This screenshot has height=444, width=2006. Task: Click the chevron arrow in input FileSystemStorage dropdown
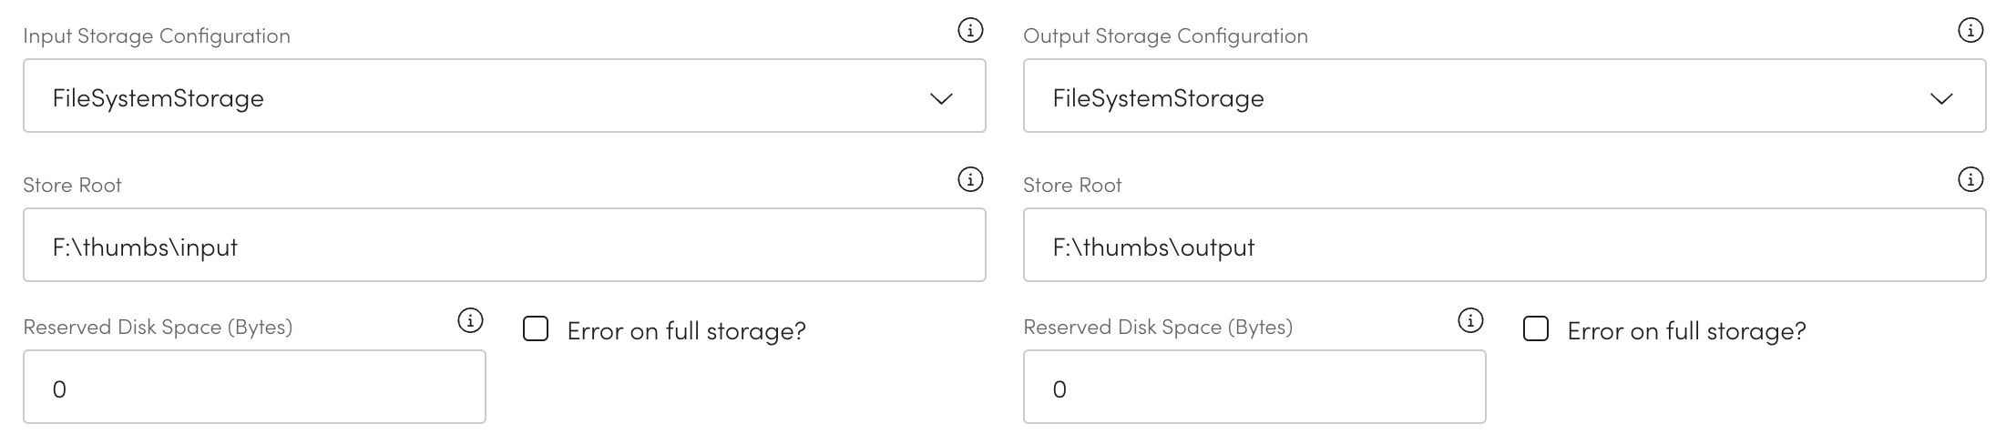point(941,98)
